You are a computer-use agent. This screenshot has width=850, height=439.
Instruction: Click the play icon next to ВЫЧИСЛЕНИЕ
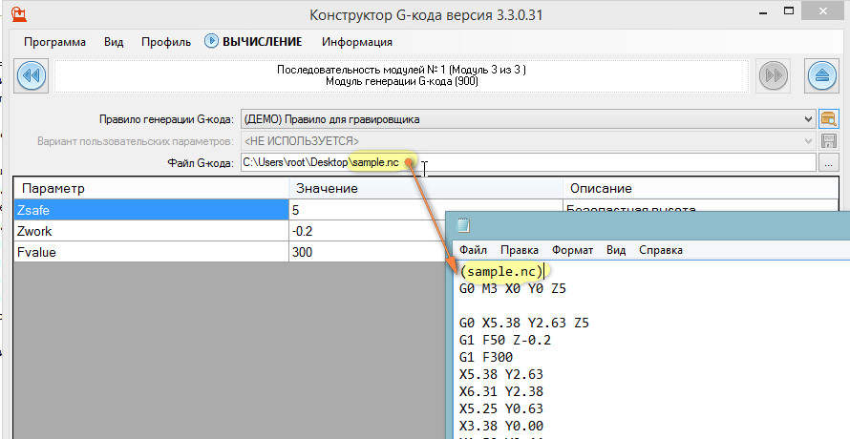pos(211,41)
